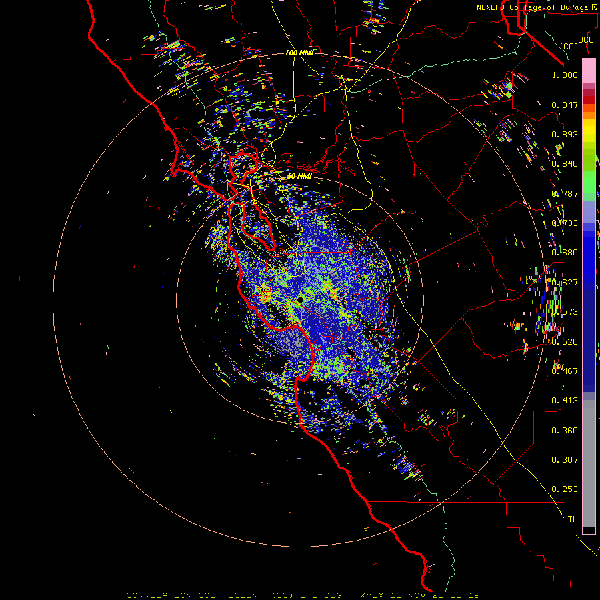The height and width of the screenshot is (600, 600).
Task: Click "CORRELATION COEFFICIENT" in the bottom caption
Action: (195, 595)
